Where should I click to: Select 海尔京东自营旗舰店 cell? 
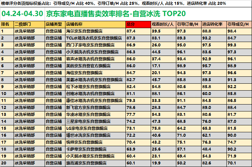95,31
